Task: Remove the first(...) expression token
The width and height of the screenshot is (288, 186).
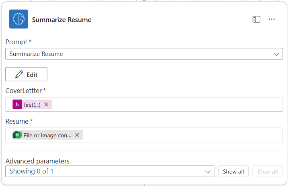Action: [x=46, y=105]
